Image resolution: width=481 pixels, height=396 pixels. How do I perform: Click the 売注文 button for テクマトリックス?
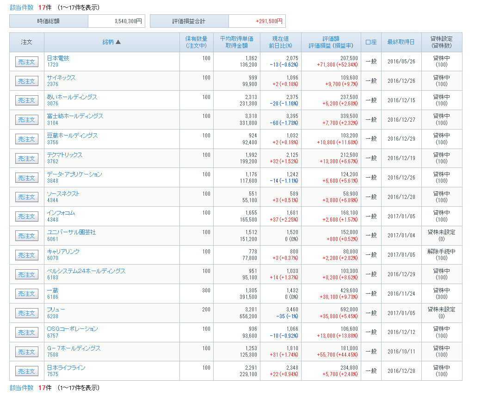(x=27, y=158)
